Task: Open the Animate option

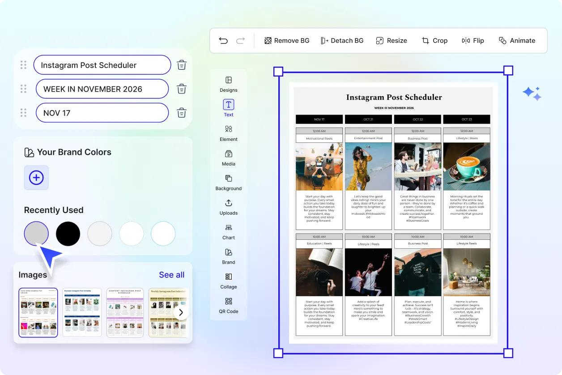Action: pyautogui.click(x=517, y=40)
